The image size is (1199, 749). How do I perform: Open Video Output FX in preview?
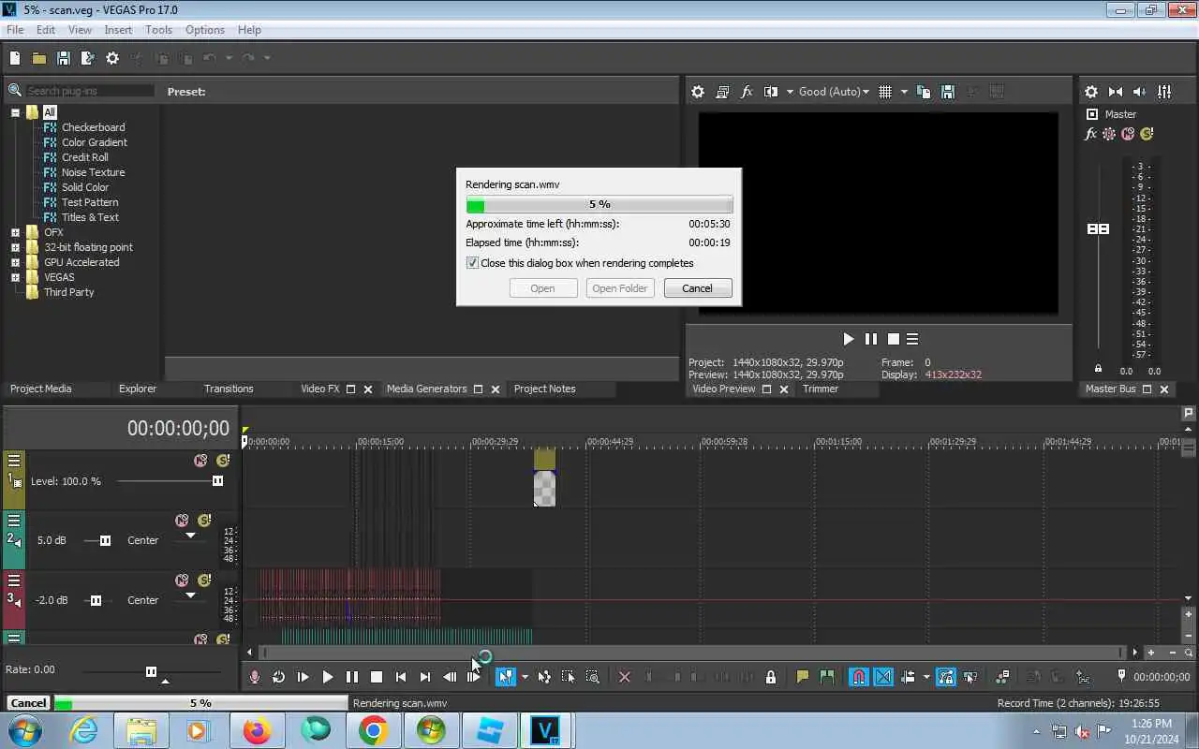click(x=747, y=92)
